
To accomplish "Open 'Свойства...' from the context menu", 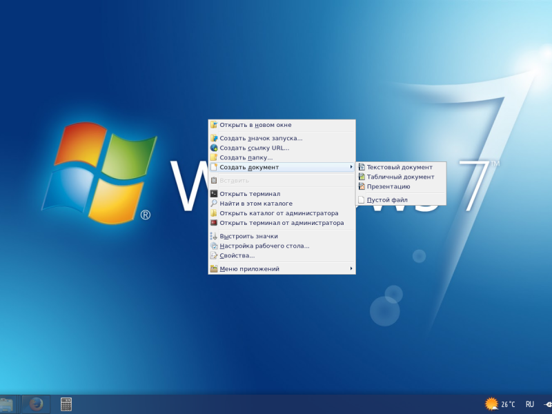I will pos(282,255).
